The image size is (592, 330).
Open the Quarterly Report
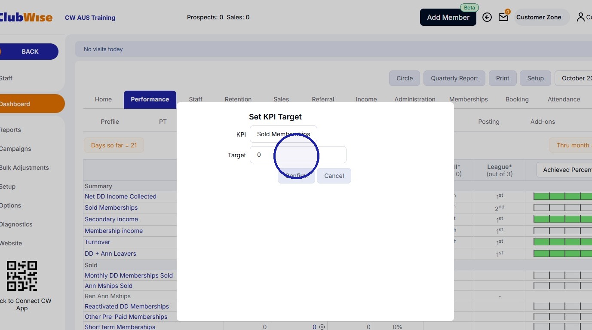click(x=454, y=78)
